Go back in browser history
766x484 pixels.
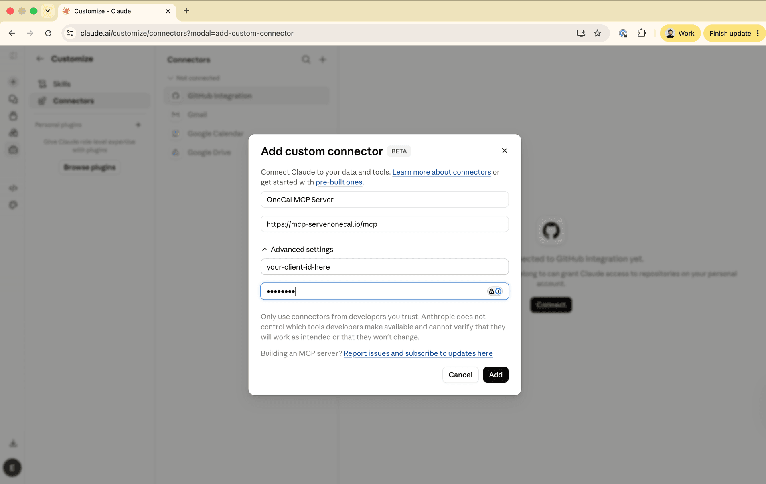tap(12, 33)
